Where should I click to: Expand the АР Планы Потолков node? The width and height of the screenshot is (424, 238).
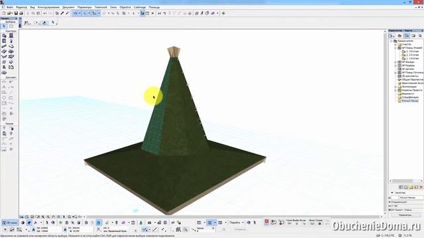point(396,73)
